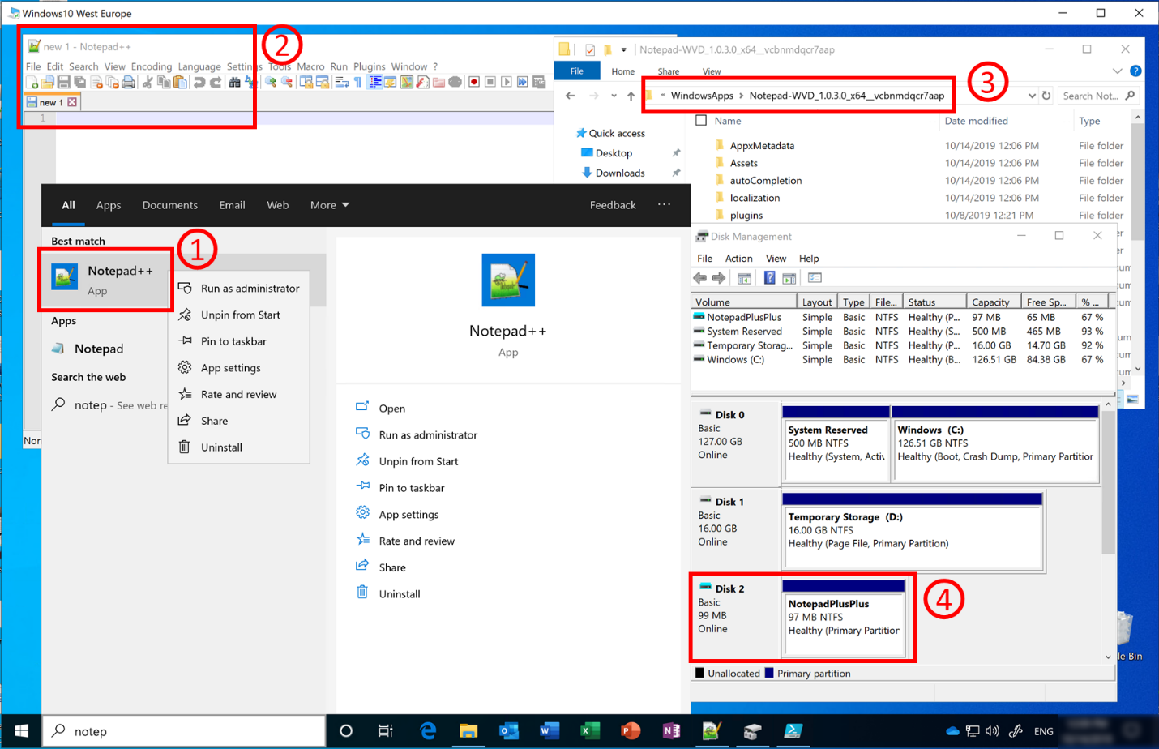Select the NotepadPlusPlus partition on Disk 2
Viewport: 1159px width, 749px height.
tap(843, 620)
